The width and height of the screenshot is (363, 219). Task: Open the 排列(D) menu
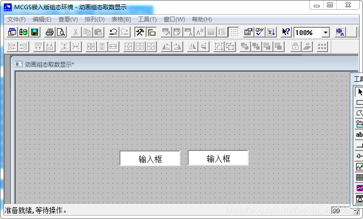[x=95, y=19]
